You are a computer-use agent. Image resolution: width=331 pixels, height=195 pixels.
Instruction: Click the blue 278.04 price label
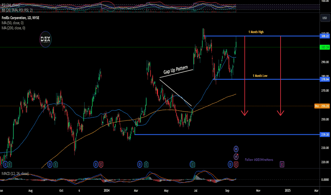325,79
